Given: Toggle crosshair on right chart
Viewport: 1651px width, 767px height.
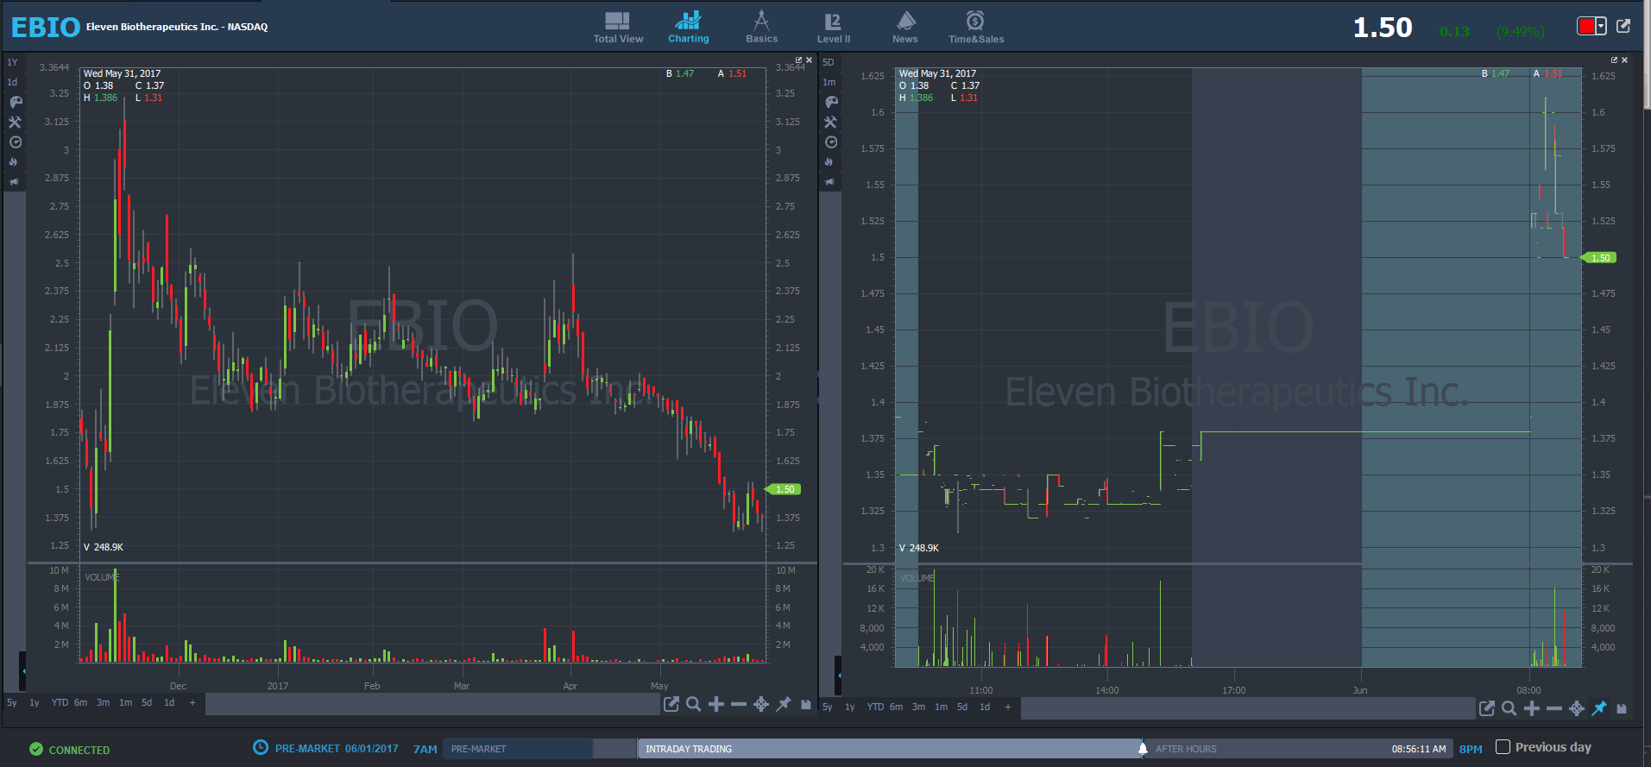Looking at the screenshot, I should (x=1576, y=708).
